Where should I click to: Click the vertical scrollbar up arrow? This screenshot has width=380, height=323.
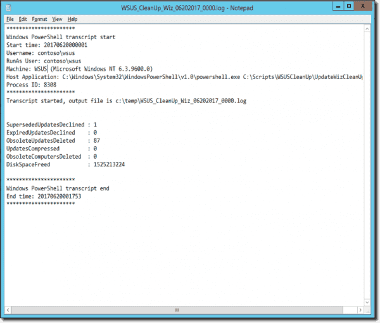point(367,29)
